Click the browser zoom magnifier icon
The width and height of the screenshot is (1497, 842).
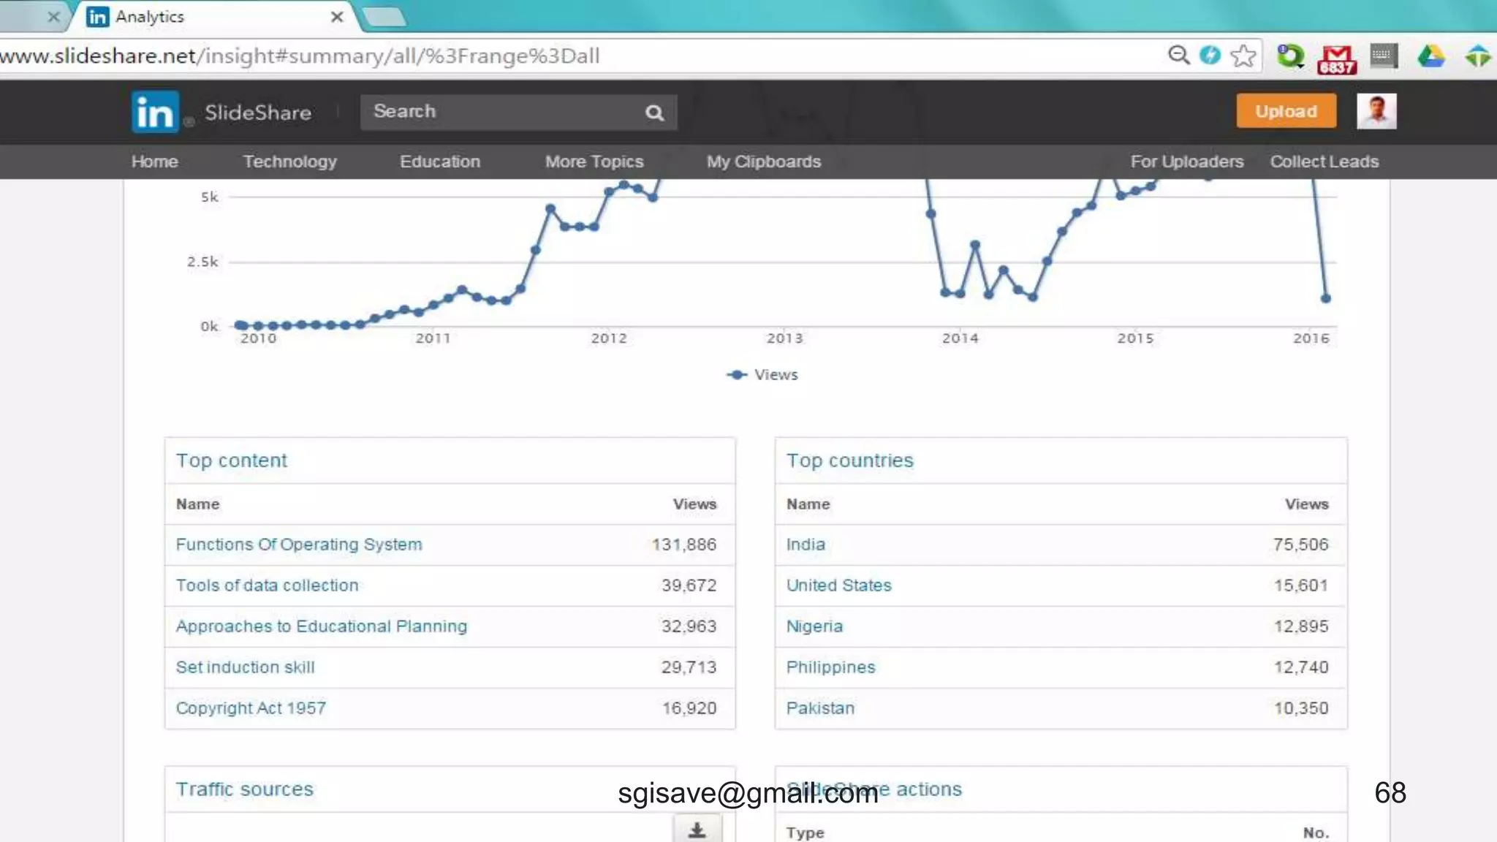coord(1178,56)
